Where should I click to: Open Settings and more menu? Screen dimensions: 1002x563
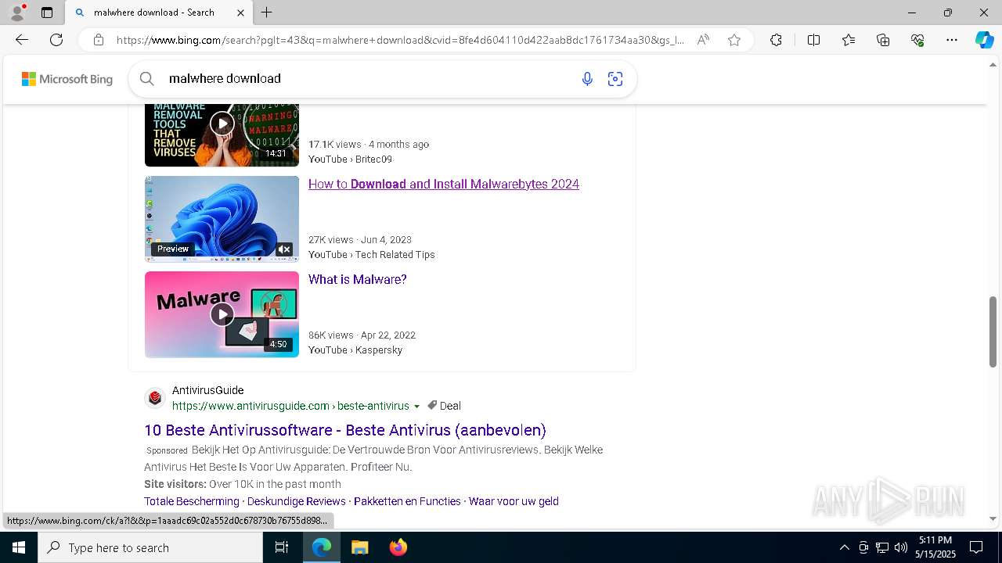point(952,40)
